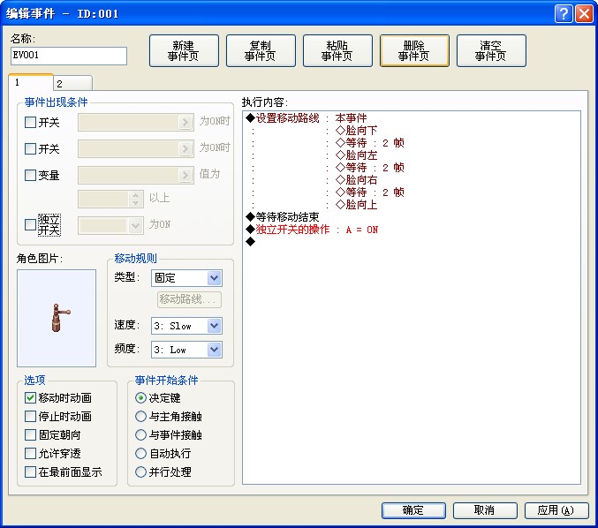
Task: Open the variable selector arrow
Action: tap(185, 175)
